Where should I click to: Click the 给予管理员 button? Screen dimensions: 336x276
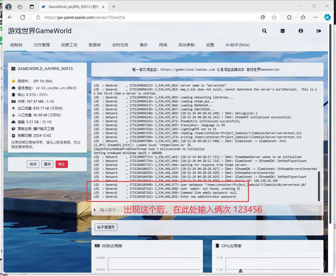pyautogui.click(x=106, y=227)
